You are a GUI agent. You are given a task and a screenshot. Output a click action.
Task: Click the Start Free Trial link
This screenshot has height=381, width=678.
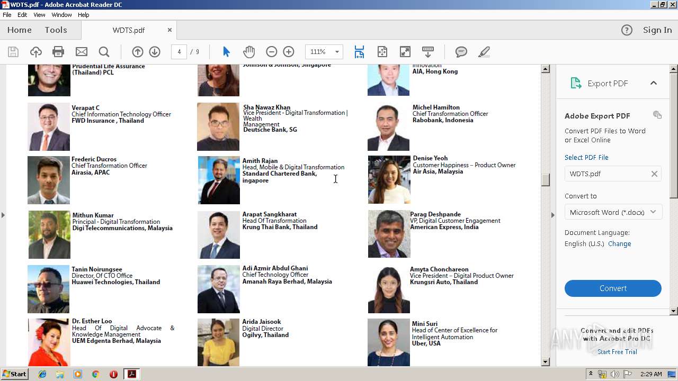617,352
